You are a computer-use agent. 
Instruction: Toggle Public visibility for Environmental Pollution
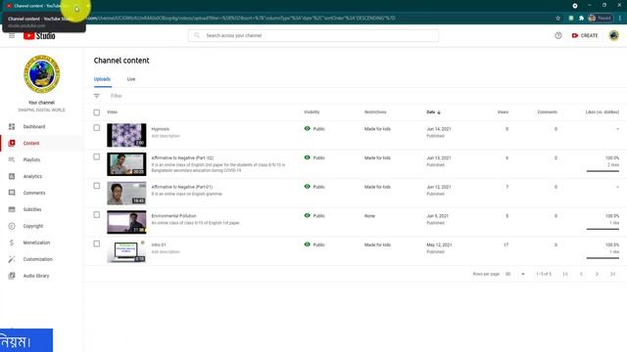pos(314,215)
